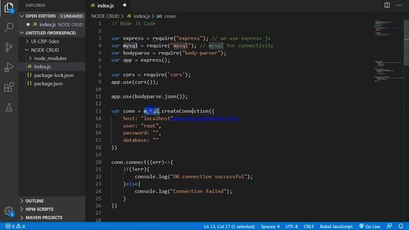Click the "Connection failed" string
Image resolution: width=409 pixels, height=230 pixels.
click(198, 192)
